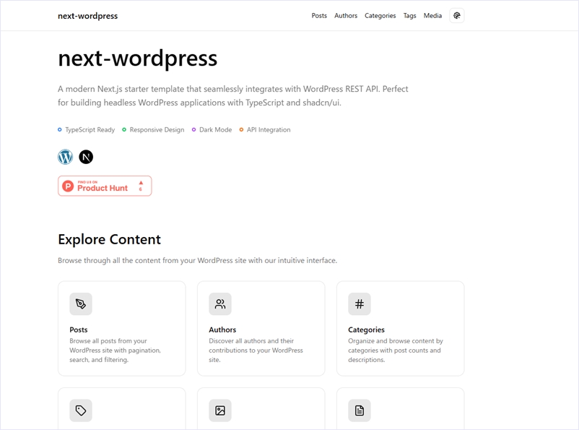Click the hash icon in Categories card
This screenshot has height=430, width=579.
coord(360,304)
